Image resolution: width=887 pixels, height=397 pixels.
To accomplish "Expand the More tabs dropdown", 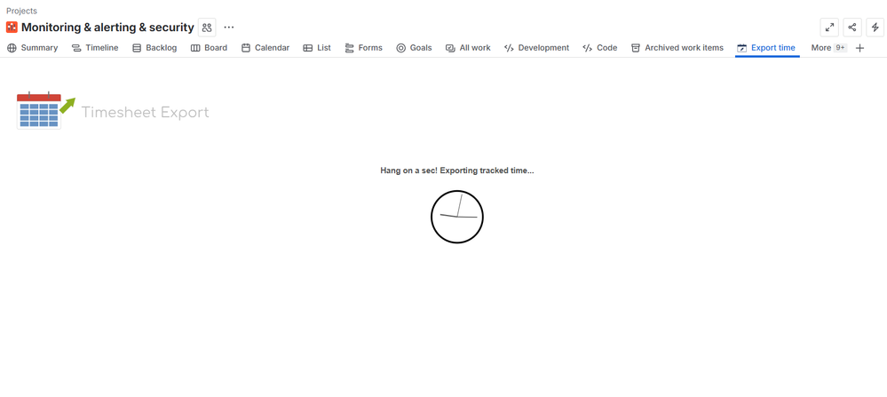I will tap(828, 48).
